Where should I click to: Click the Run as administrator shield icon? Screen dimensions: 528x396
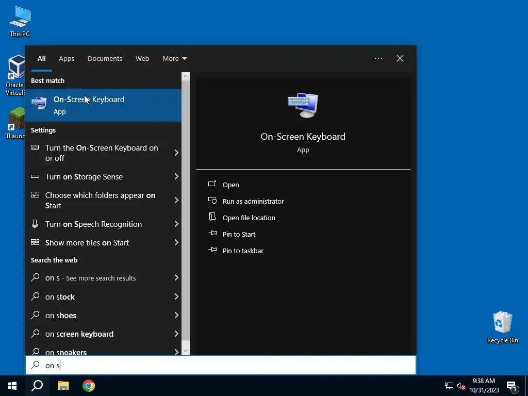212,201
